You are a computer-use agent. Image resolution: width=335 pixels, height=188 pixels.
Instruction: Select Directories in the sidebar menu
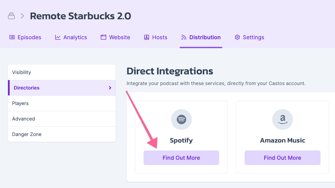tap(62, 88)
